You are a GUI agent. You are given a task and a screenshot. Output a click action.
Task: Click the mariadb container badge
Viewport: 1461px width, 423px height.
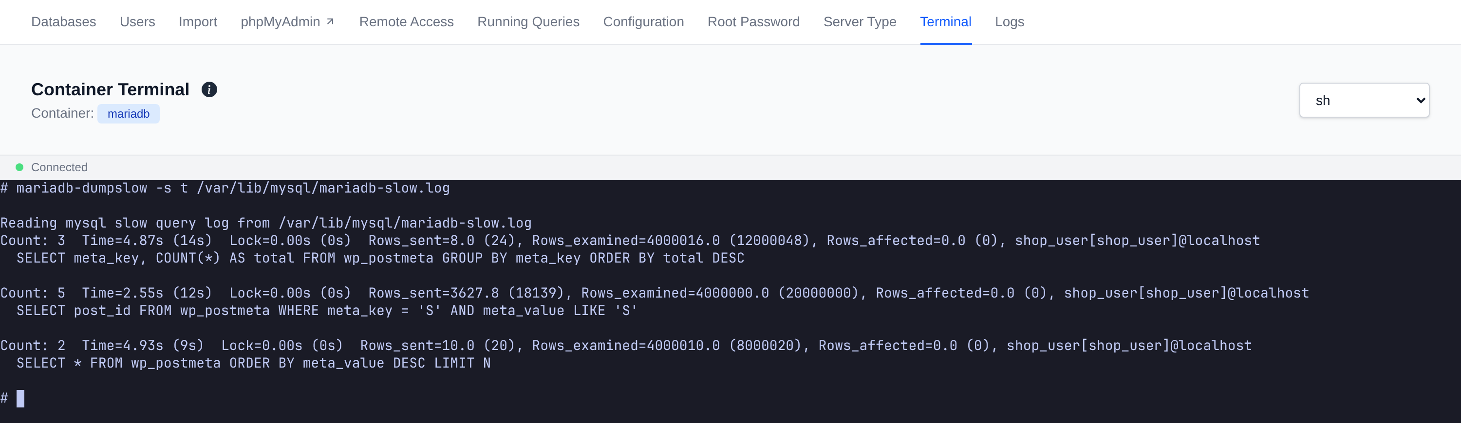coord(128,114)
